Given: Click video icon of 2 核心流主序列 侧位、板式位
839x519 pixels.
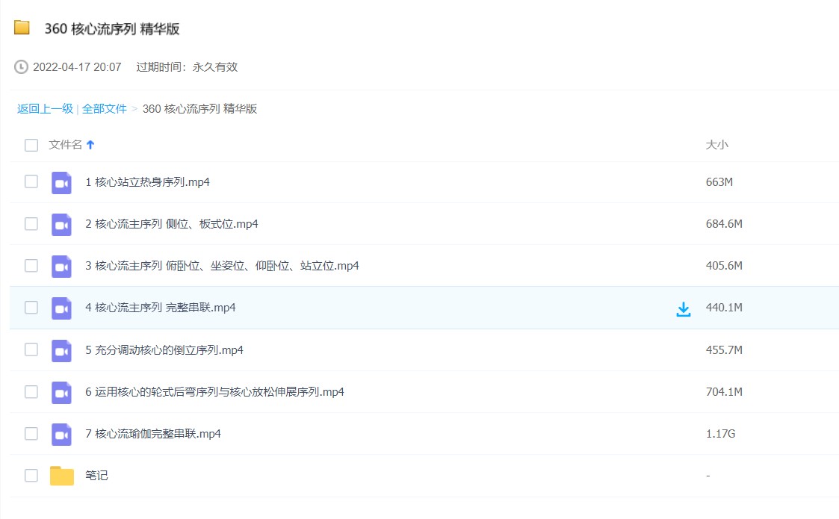Looking at the screenshot, I should (61, 224).
